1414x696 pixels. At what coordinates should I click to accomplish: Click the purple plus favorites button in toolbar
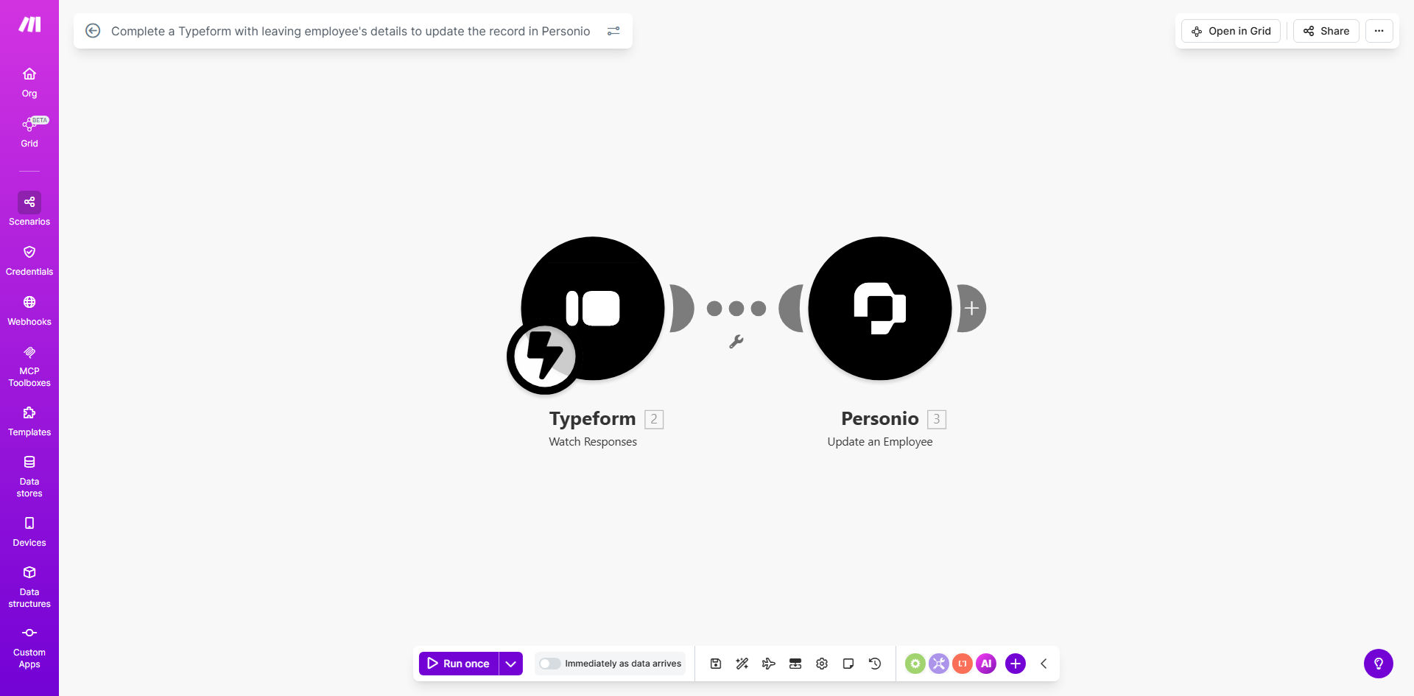1015,664
